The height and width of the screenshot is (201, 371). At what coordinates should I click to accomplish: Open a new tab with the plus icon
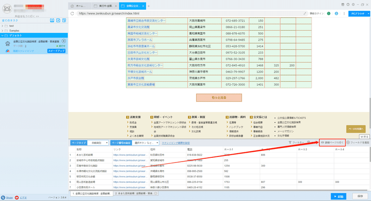(148, 6)
